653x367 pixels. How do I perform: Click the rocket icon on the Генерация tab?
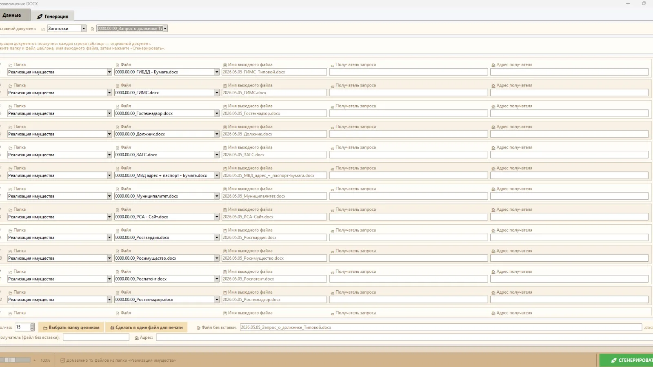(x=40, y=17)
